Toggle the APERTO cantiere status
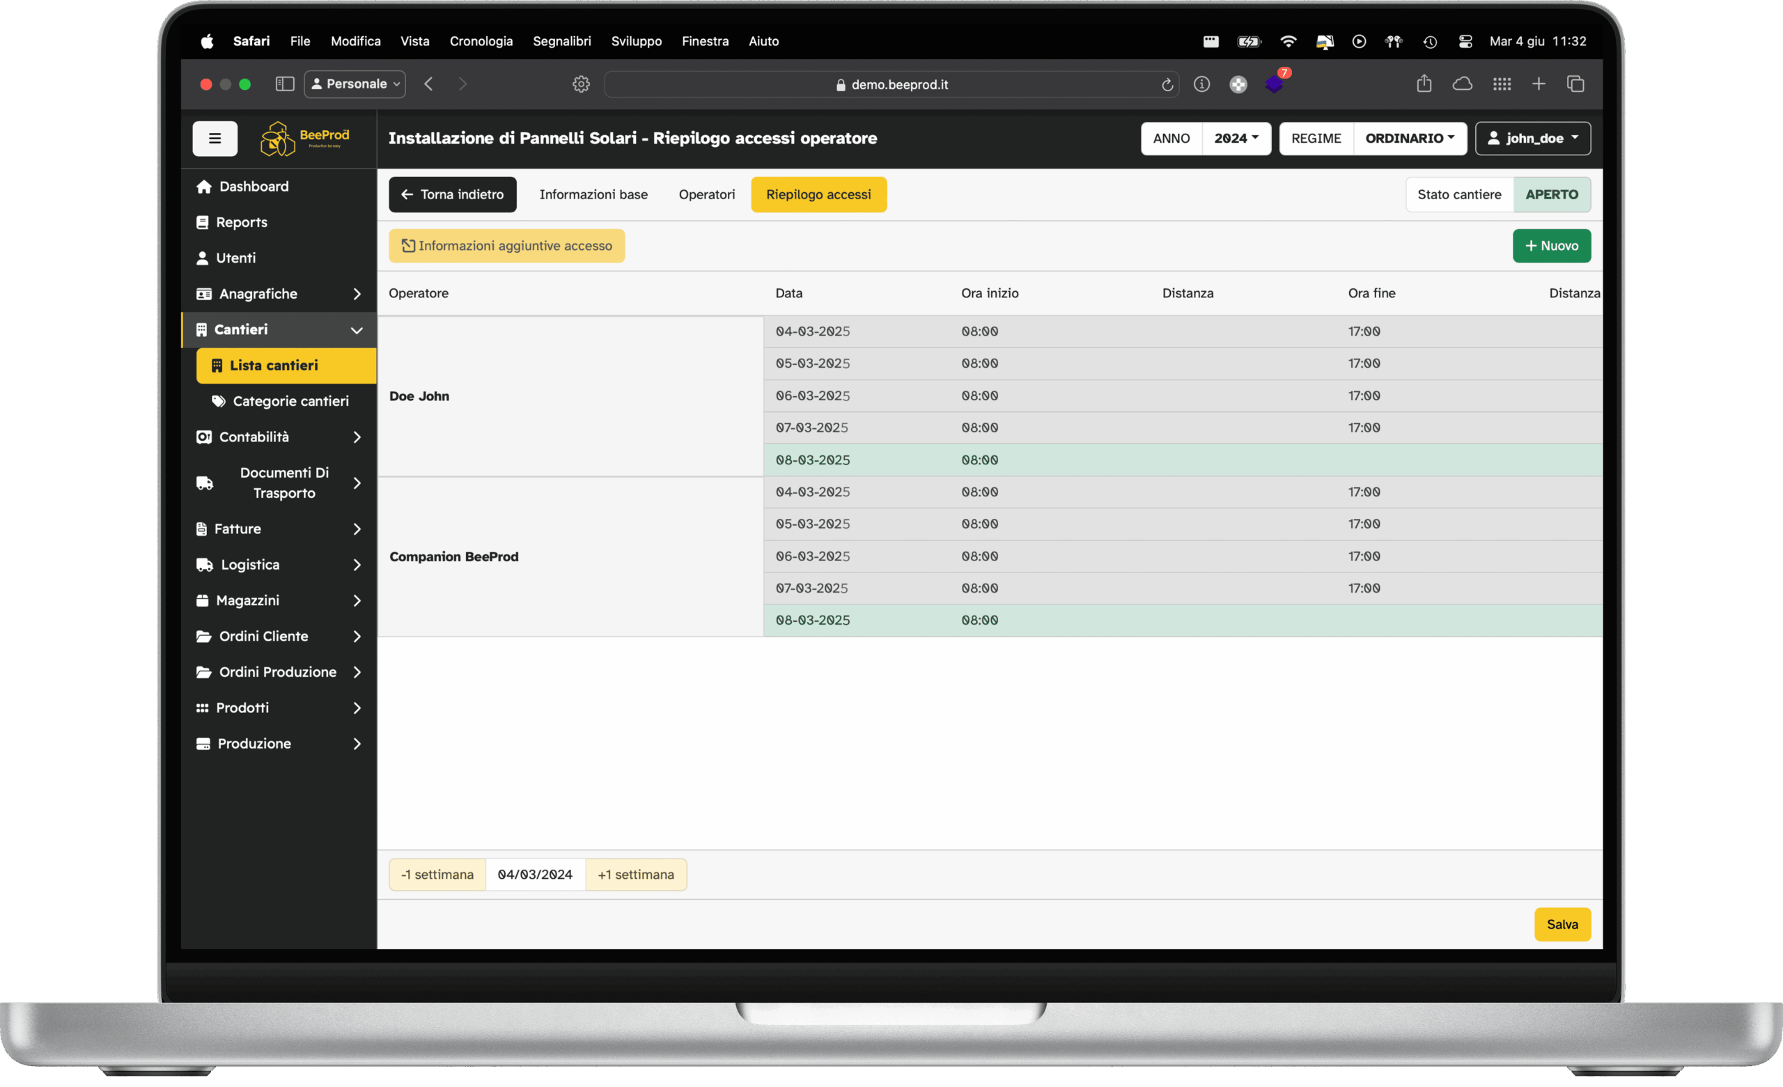This screenshot has height=1087, width=1783. [x=1550, y=195]
